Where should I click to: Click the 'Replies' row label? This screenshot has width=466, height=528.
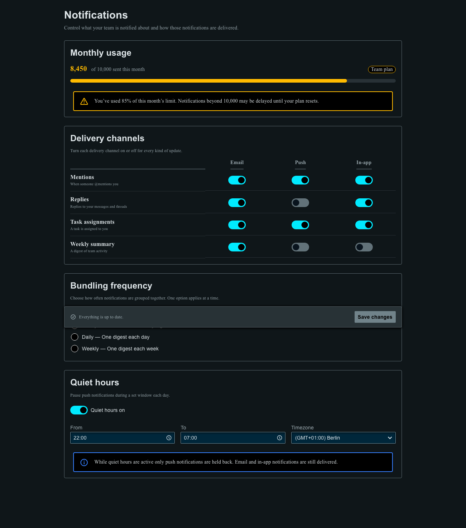tap(79, 199)
